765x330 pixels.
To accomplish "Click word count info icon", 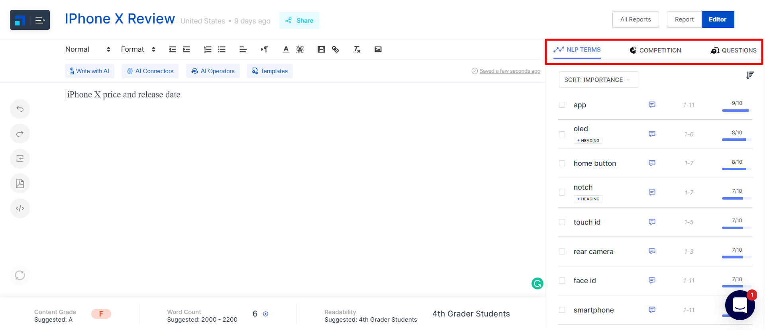I will coord(266,314).
